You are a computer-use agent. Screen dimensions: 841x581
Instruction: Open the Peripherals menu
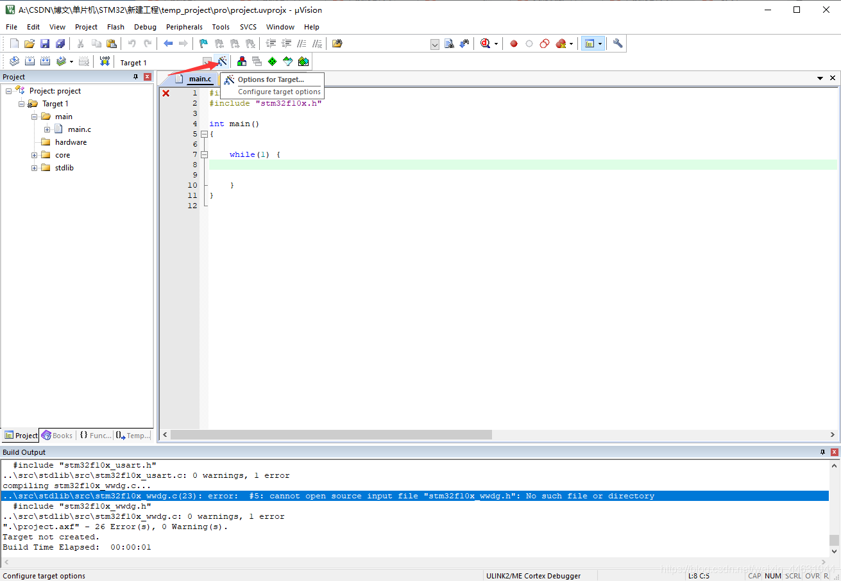click(x=184, y=27)
